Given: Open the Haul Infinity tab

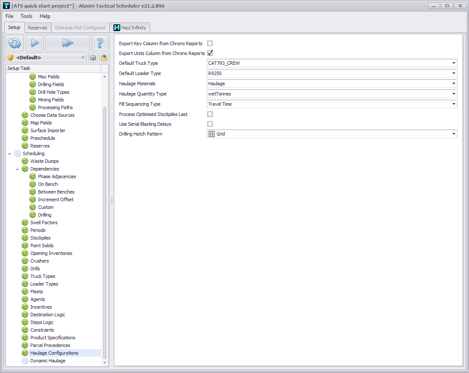Looking at the screenshot, I should [130, 28].
